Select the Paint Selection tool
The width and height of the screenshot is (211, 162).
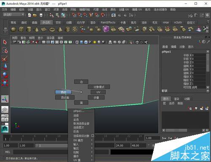tap(5, 58)
